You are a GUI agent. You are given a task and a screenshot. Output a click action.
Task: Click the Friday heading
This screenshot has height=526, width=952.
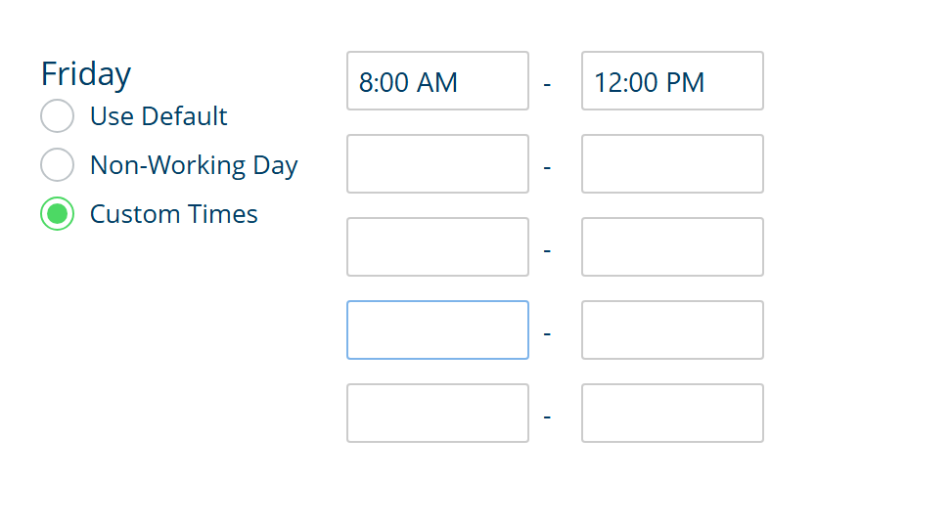coord(85,74)
